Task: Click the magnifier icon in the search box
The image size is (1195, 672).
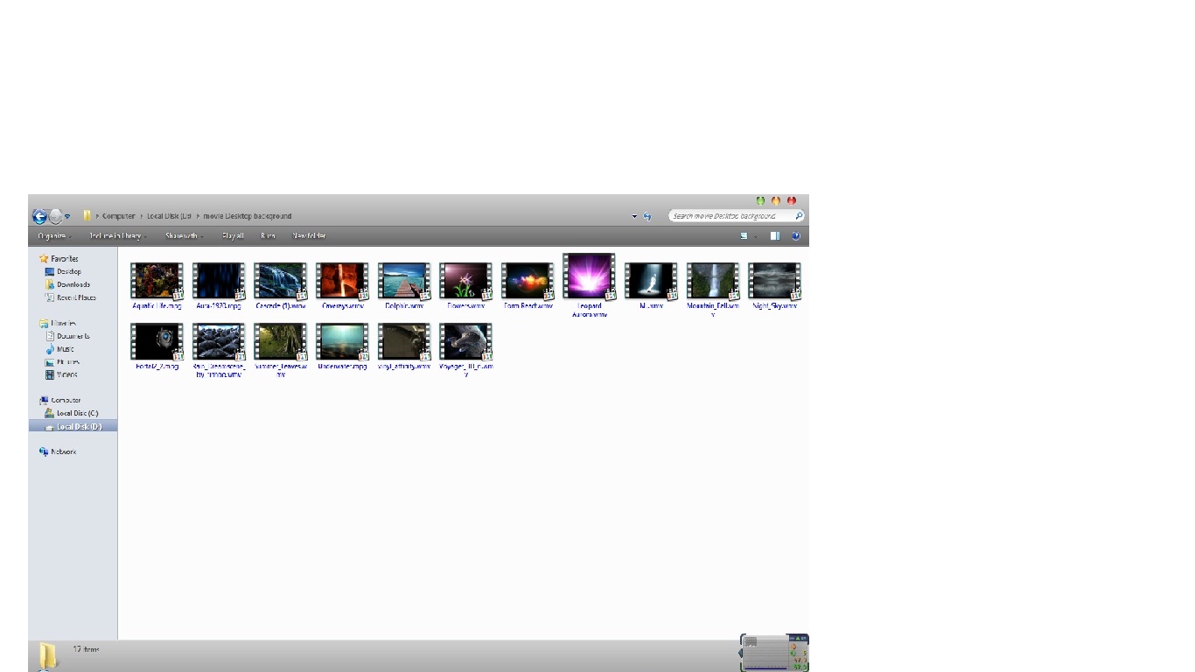Action: 799,215
